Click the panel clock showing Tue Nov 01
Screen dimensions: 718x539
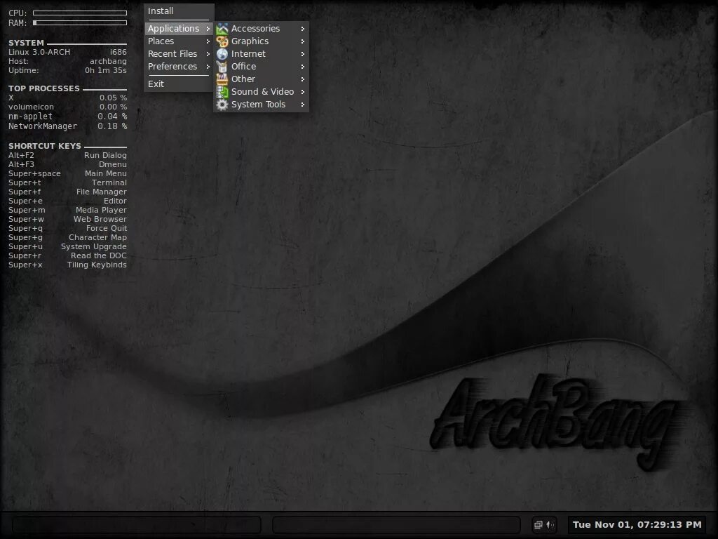click(x=637, y=525)
